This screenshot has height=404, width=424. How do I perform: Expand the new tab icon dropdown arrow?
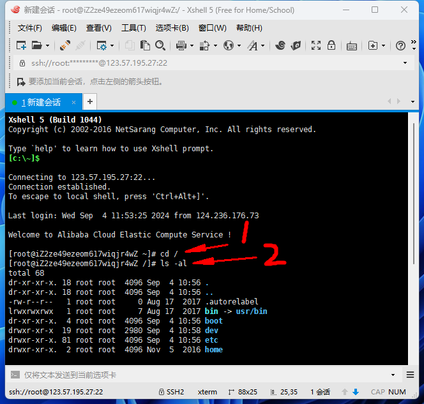click(x=383, y=46)
